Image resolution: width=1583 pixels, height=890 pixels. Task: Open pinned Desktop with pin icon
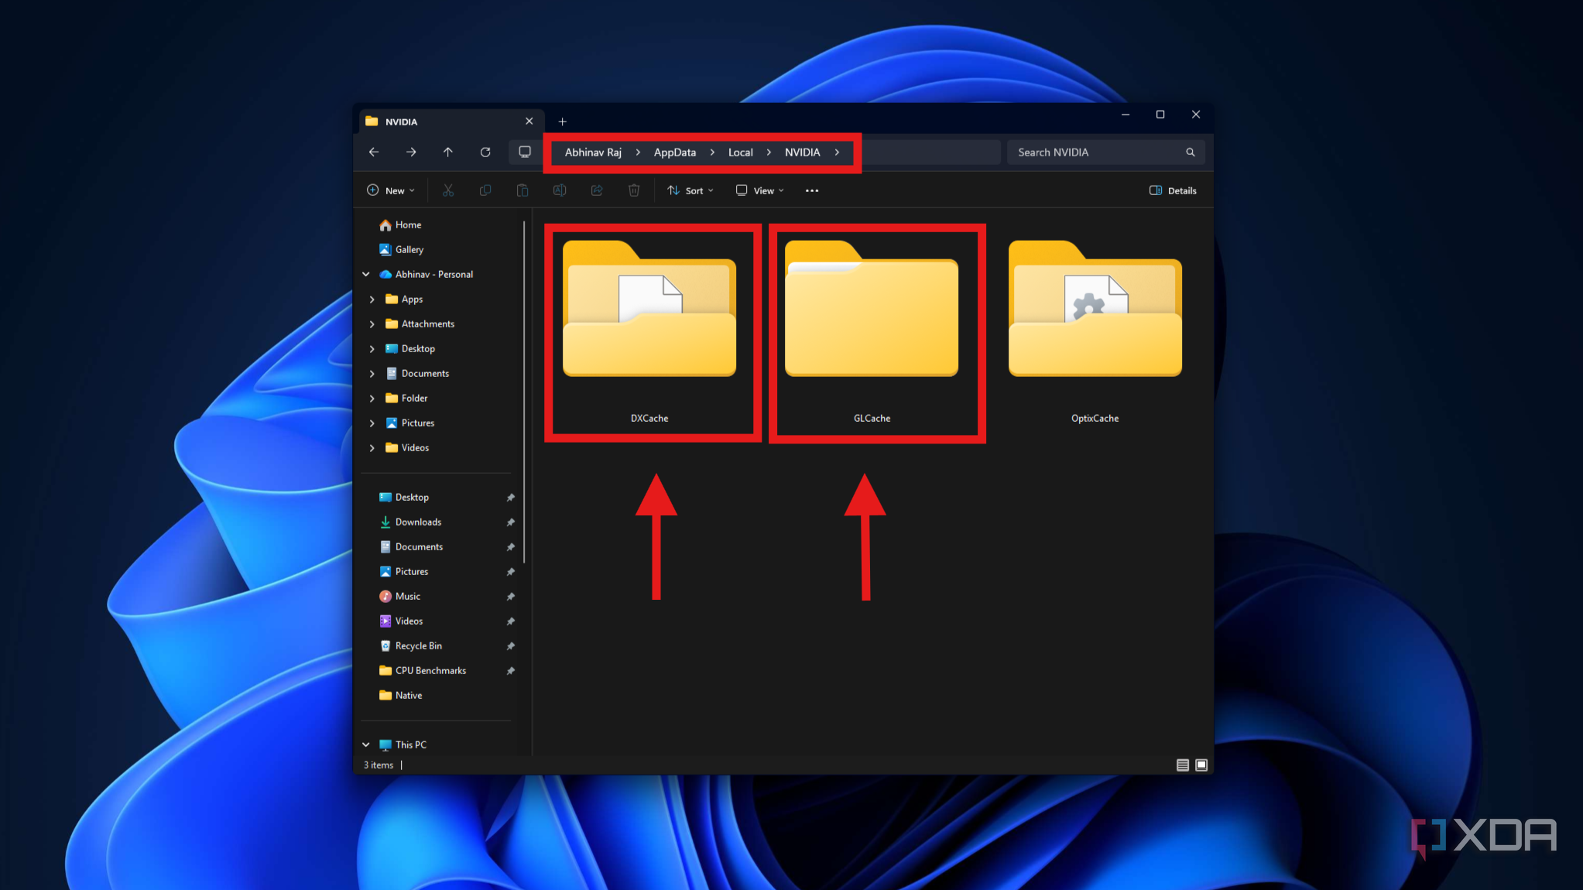[x=403, y=498]
